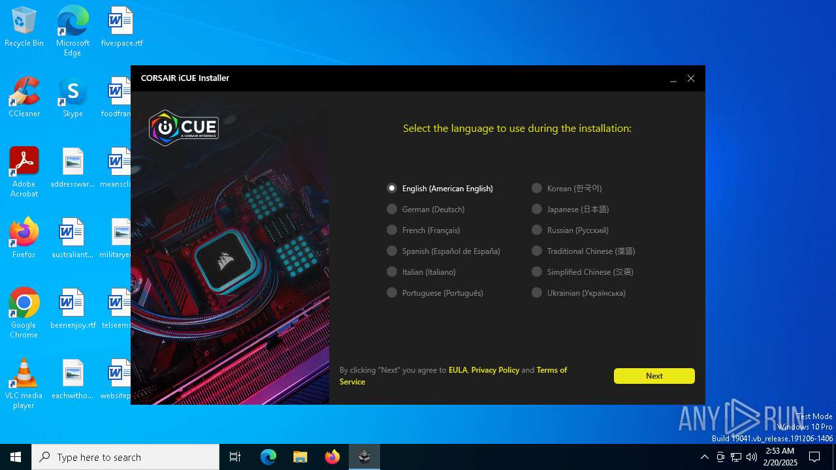Launch CCleaner from desktop
Viewport: 836px width, 470px height.
point(24,98)
